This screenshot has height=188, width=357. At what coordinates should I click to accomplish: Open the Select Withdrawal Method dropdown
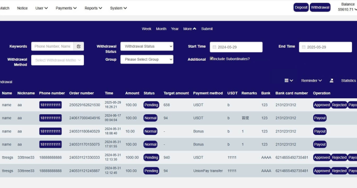click(58, 60)
